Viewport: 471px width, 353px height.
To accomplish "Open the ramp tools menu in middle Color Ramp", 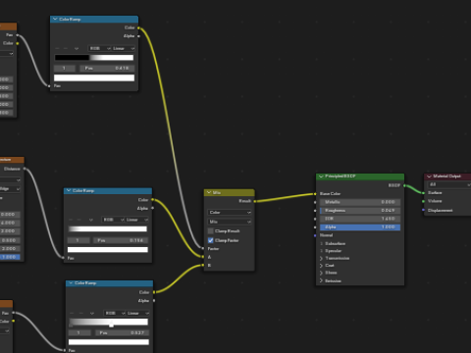I will (91, 220).
